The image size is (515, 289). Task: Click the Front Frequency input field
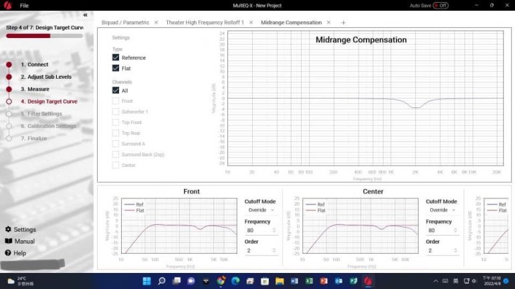pyautogui.click(x=258, y=231)
